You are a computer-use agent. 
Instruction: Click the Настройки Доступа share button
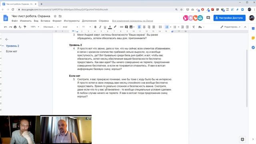click(229, 18)
